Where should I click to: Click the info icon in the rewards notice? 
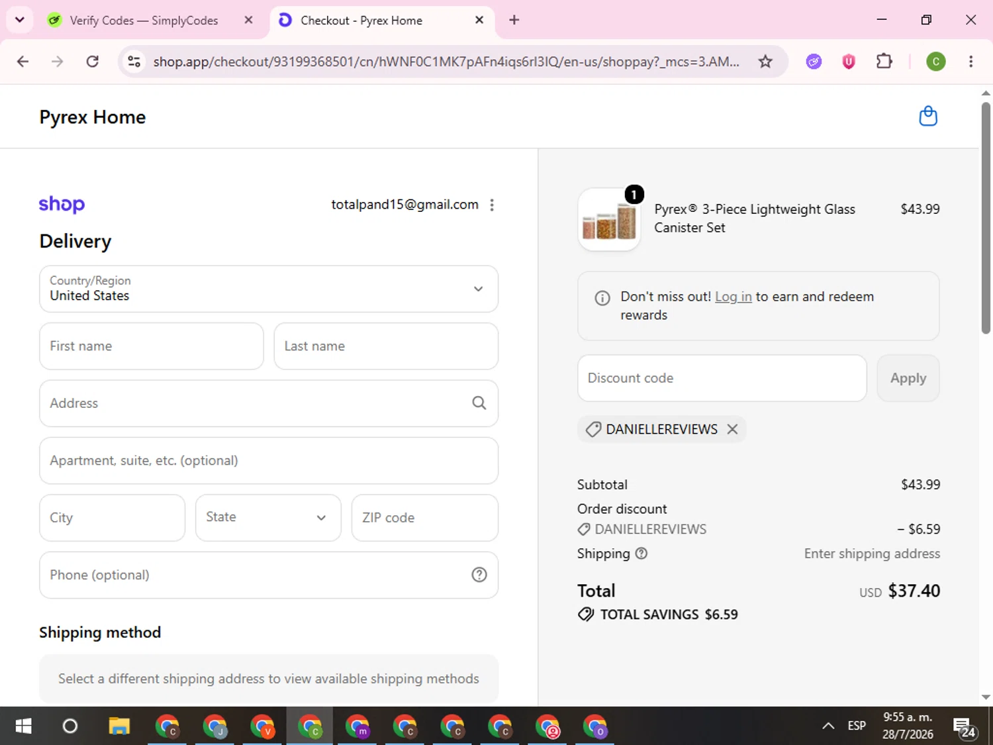(x=602, y=298)
